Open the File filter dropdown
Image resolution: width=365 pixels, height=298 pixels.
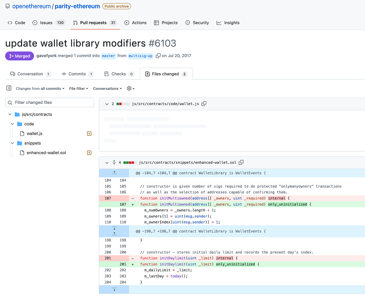tap(79, 89)
